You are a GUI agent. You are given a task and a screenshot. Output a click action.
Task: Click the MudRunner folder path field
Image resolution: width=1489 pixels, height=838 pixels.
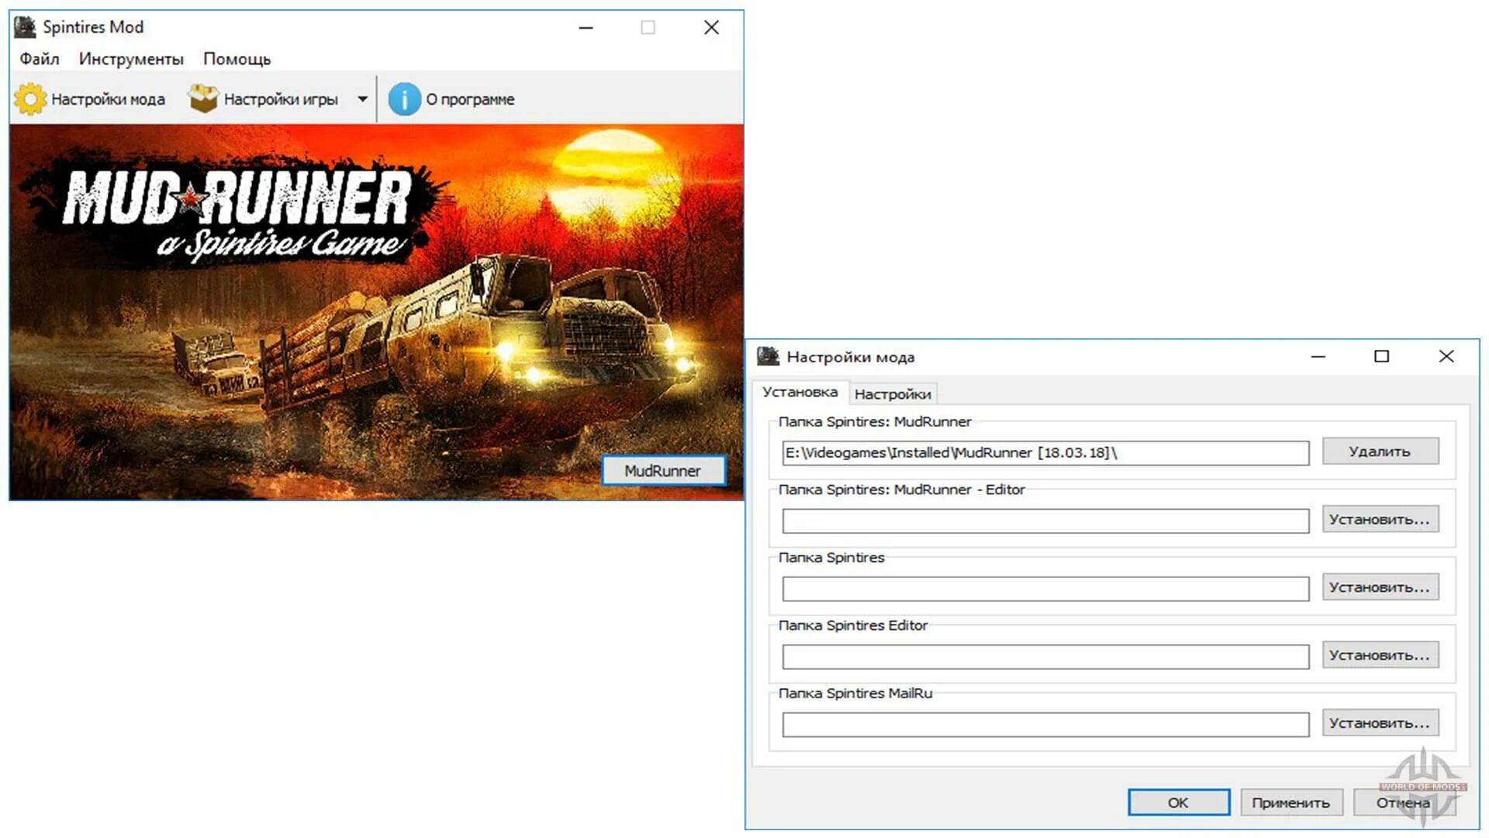coord(1045,453)
